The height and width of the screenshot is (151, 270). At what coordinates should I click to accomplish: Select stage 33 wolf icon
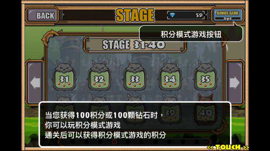135,76
